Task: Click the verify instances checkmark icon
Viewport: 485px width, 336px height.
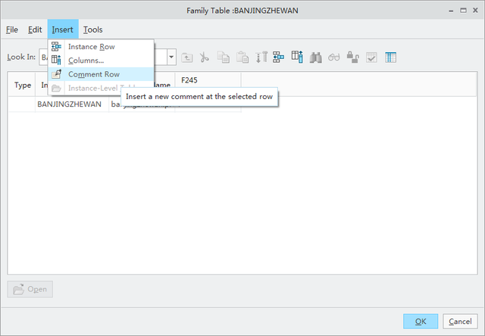Action: pyautogui.click(x=371, y=58)
